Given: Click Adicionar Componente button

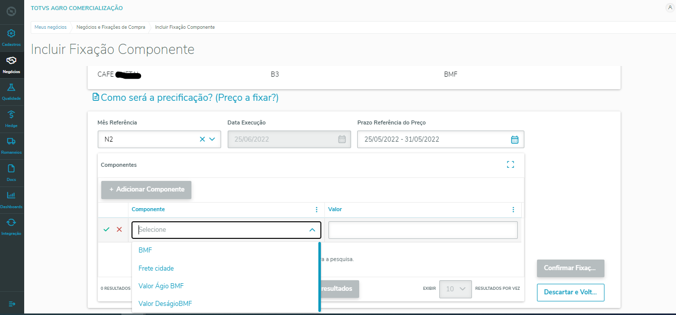Looking at the screenshot, I should click(x=146, y=190).
